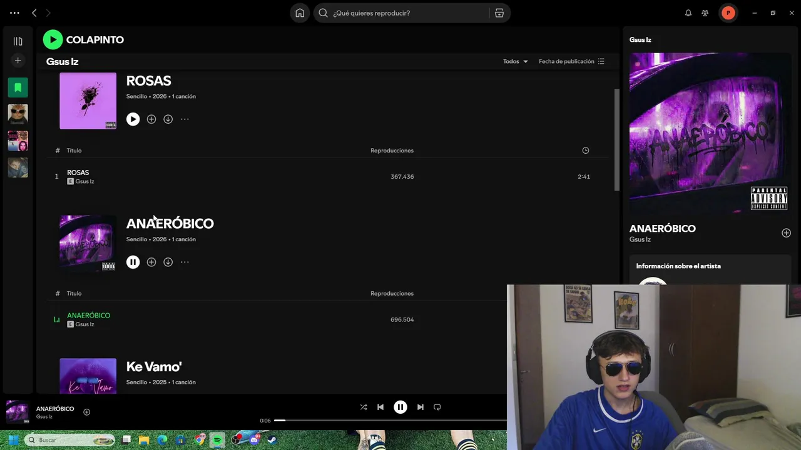The width and height of the screenshot is (801, 450).
Task: Click the main list vertical scrollbar
Action: point(616,140)
